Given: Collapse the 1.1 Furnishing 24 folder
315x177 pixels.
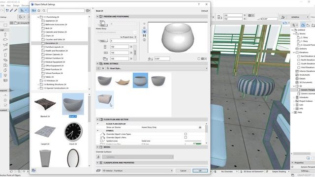Looking at the screenshot, I should pos(38,17).
